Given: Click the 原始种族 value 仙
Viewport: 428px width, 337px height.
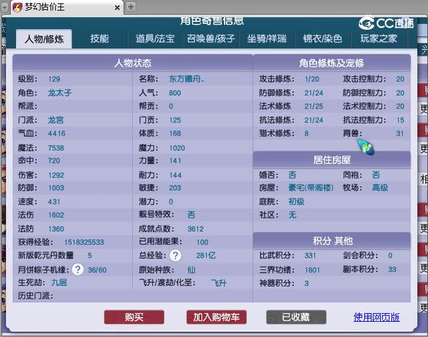Looking at the screenshot, I should pyautogui.click(x=191, y=270).
